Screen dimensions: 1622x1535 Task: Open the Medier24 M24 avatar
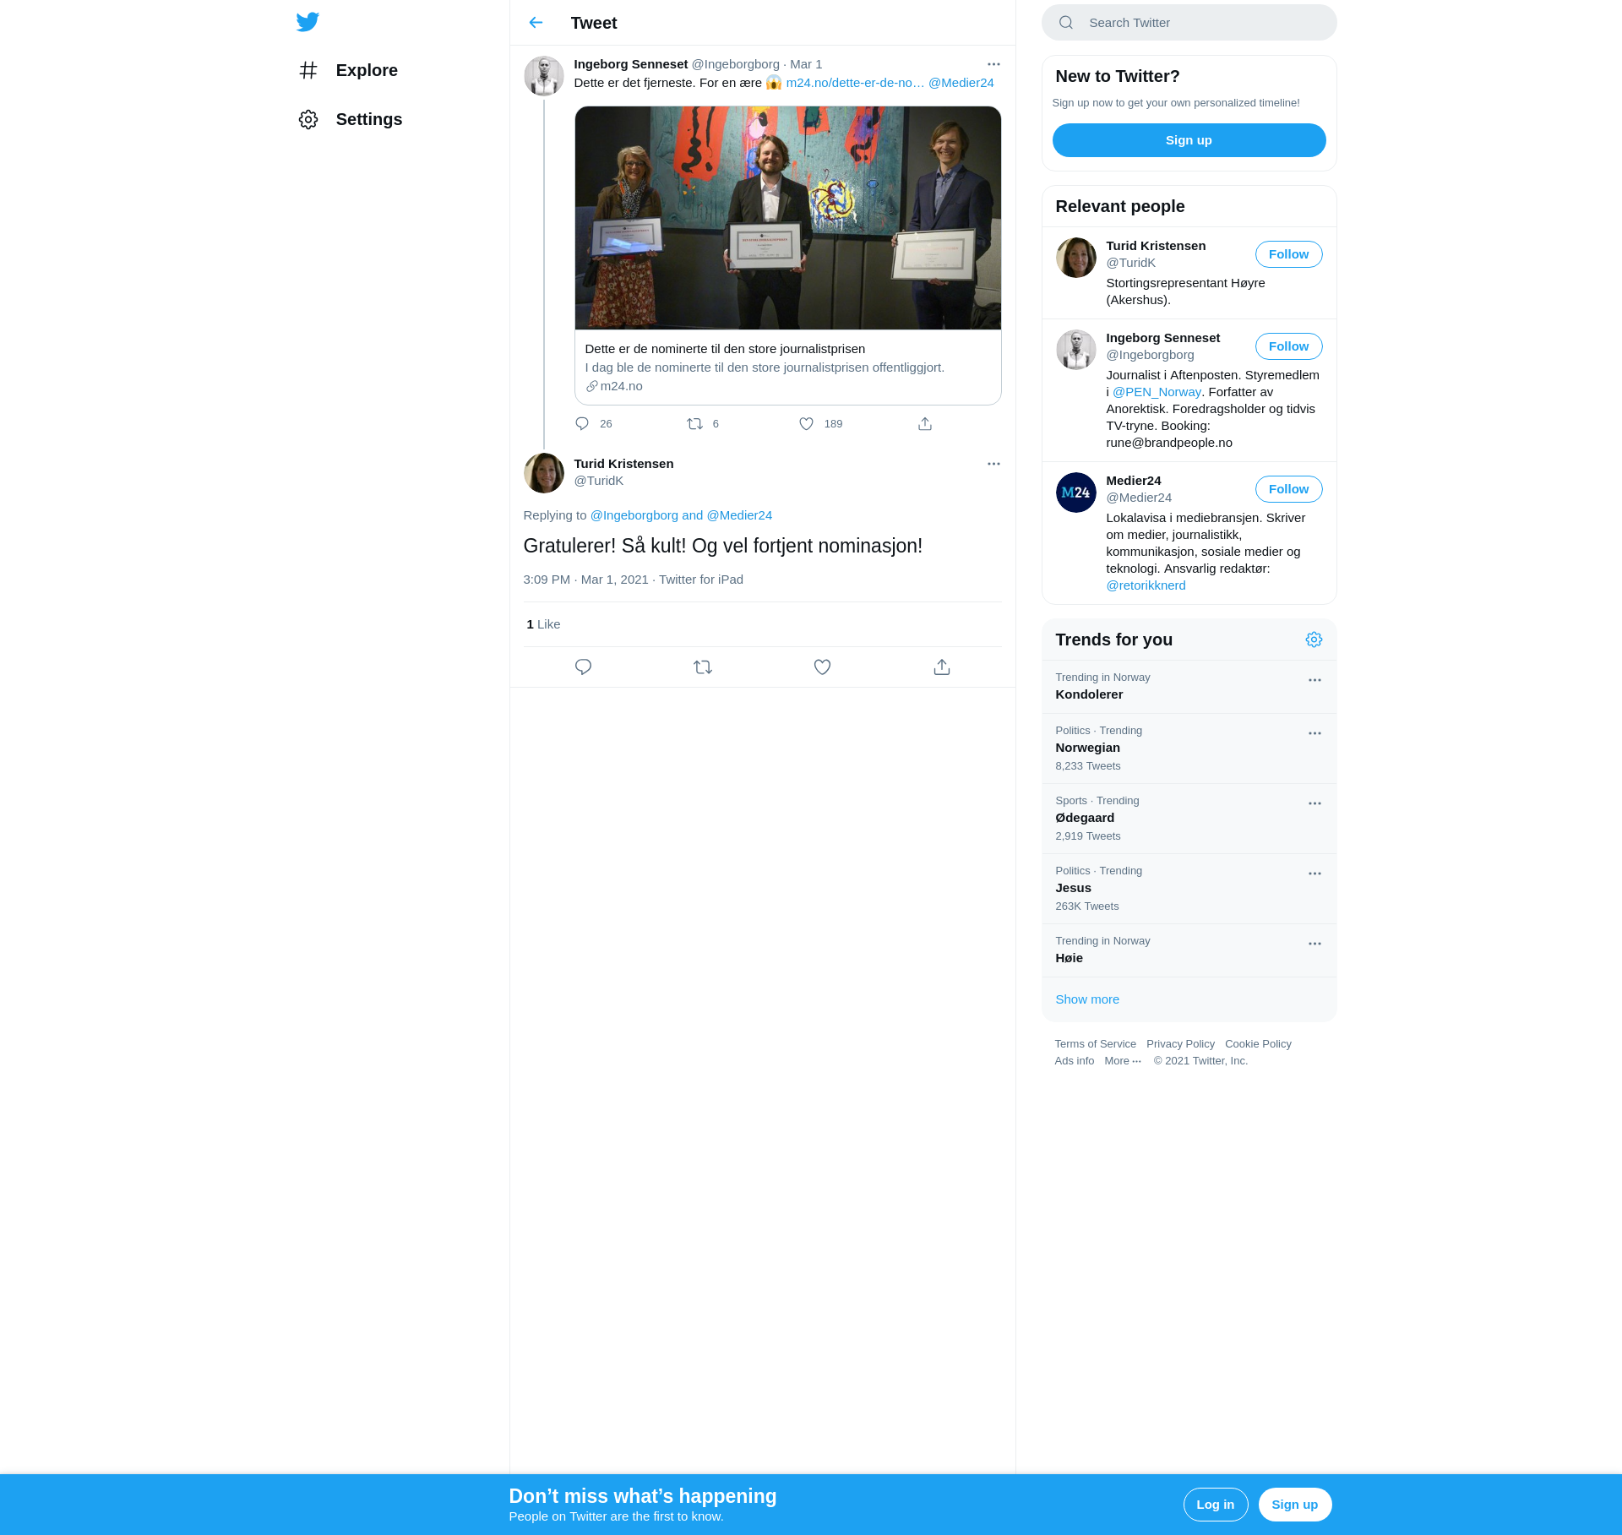pos(1076,493)
